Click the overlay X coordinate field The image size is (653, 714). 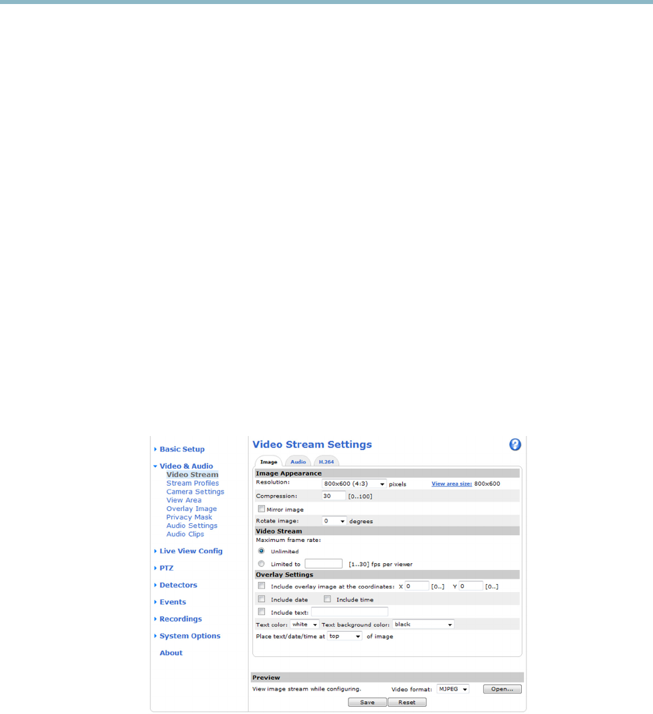point(417,587)
